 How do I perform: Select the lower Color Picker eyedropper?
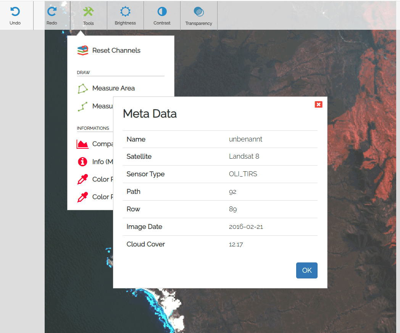click(x=82, y=197)
